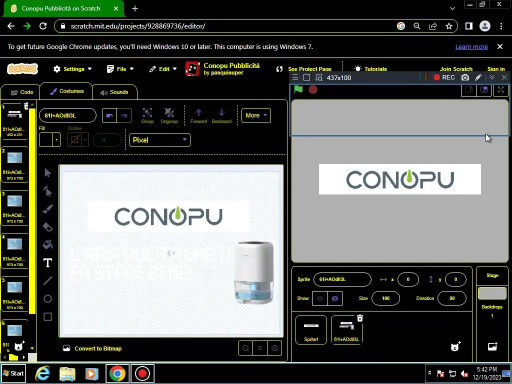The image size is (512, 384).
Task: Delete costume 1 with trash icon
Action: pyautogui.click(x=26, y=106)
